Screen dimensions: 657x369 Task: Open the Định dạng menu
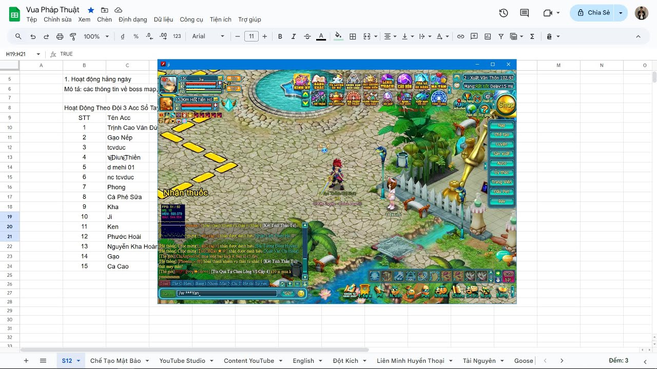[x=133, y=19]
